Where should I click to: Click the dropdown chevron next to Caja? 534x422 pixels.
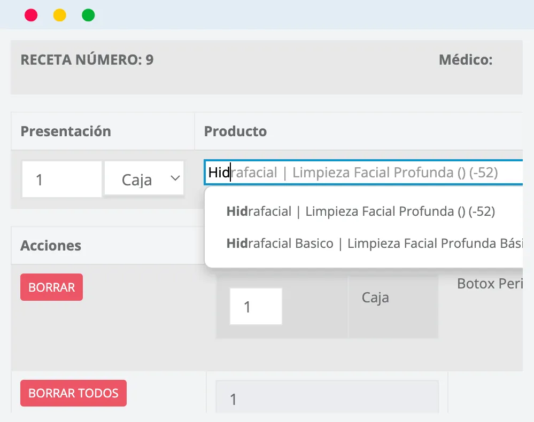pyautogui.click(x=175, y=178)
